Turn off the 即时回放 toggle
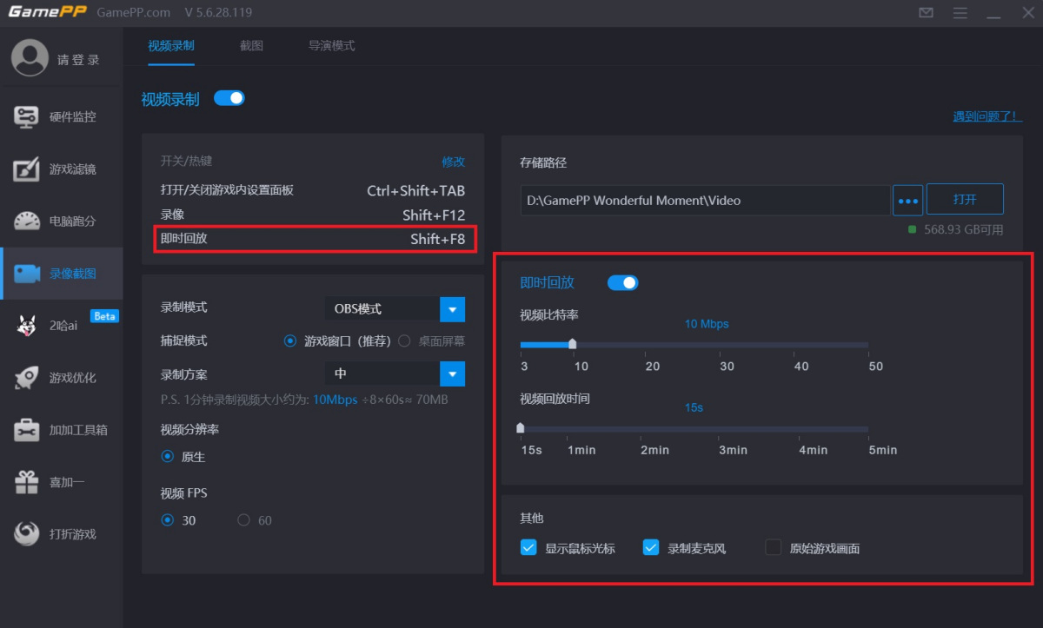Image resolution: width=1043 pixels, height=628 pixels. (x=623, y=281)
